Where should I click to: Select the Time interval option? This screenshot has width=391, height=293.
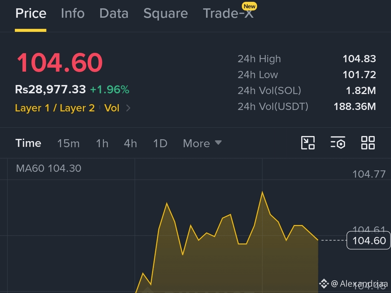point(28,143)
